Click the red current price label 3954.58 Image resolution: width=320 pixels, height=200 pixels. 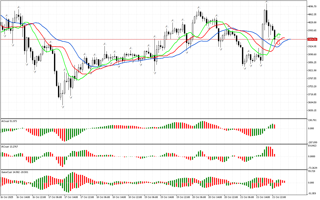(312, 39)
